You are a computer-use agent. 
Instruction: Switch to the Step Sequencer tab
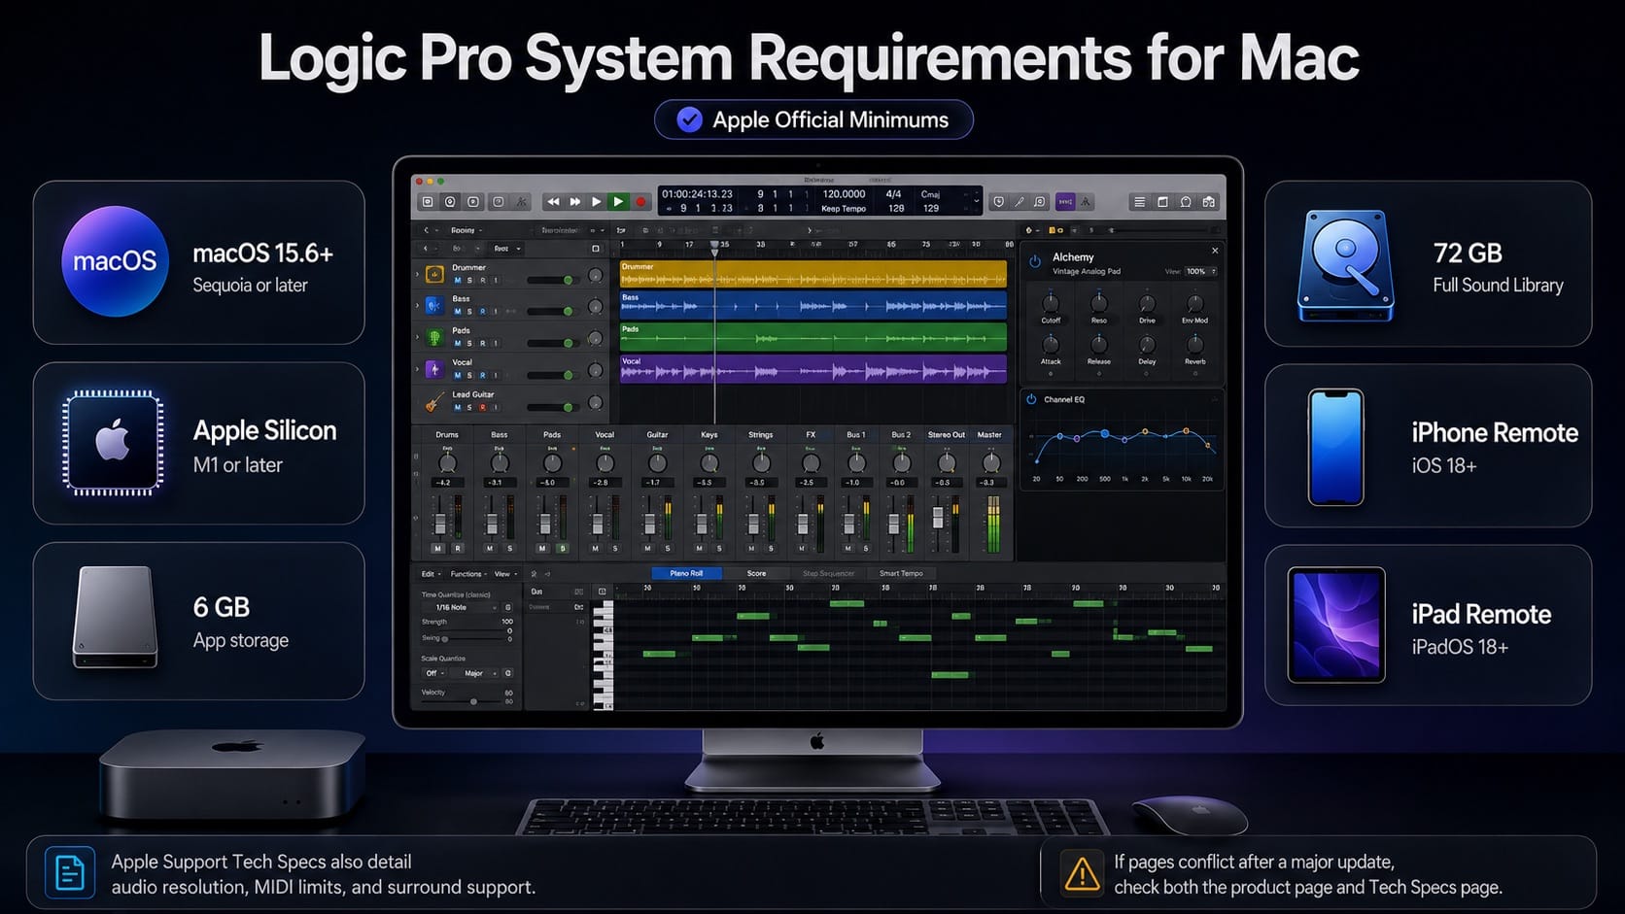[828, 573]
